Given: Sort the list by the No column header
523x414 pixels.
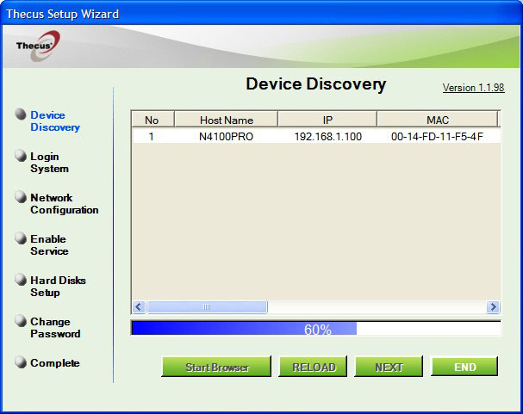Looking at the screenshot, I should [153, 120].
